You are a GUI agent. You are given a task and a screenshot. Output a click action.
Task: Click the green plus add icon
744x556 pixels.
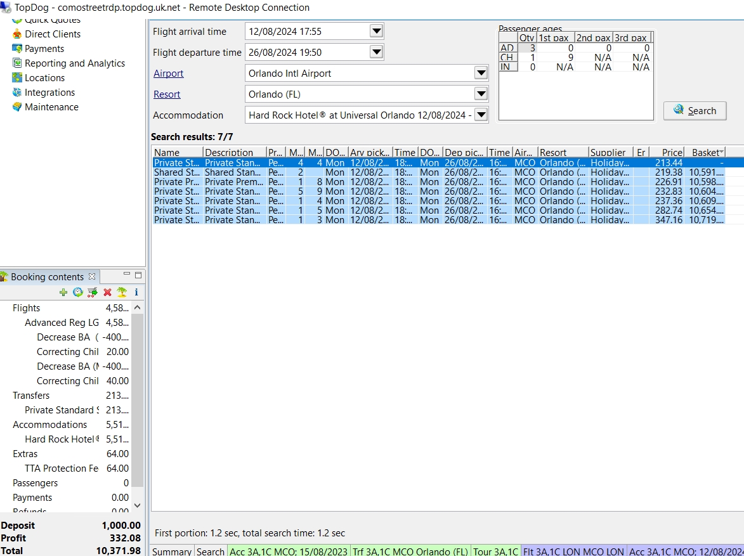pyautogui.click(x=63, y=292)
